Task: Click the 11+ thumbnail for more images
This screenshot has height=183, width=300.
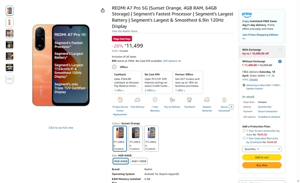Action: [x=9, y=79]
